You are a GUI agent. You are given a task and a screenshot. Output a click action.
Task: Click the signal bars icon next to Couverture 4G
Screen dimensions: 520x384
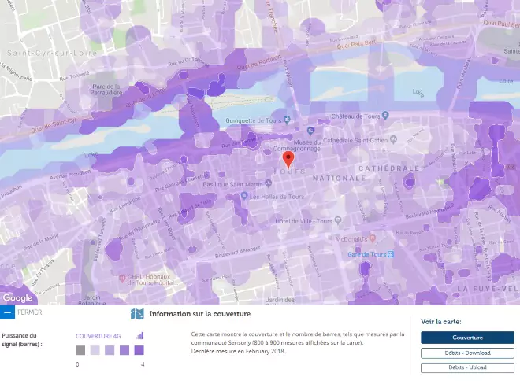coord(139,335)
